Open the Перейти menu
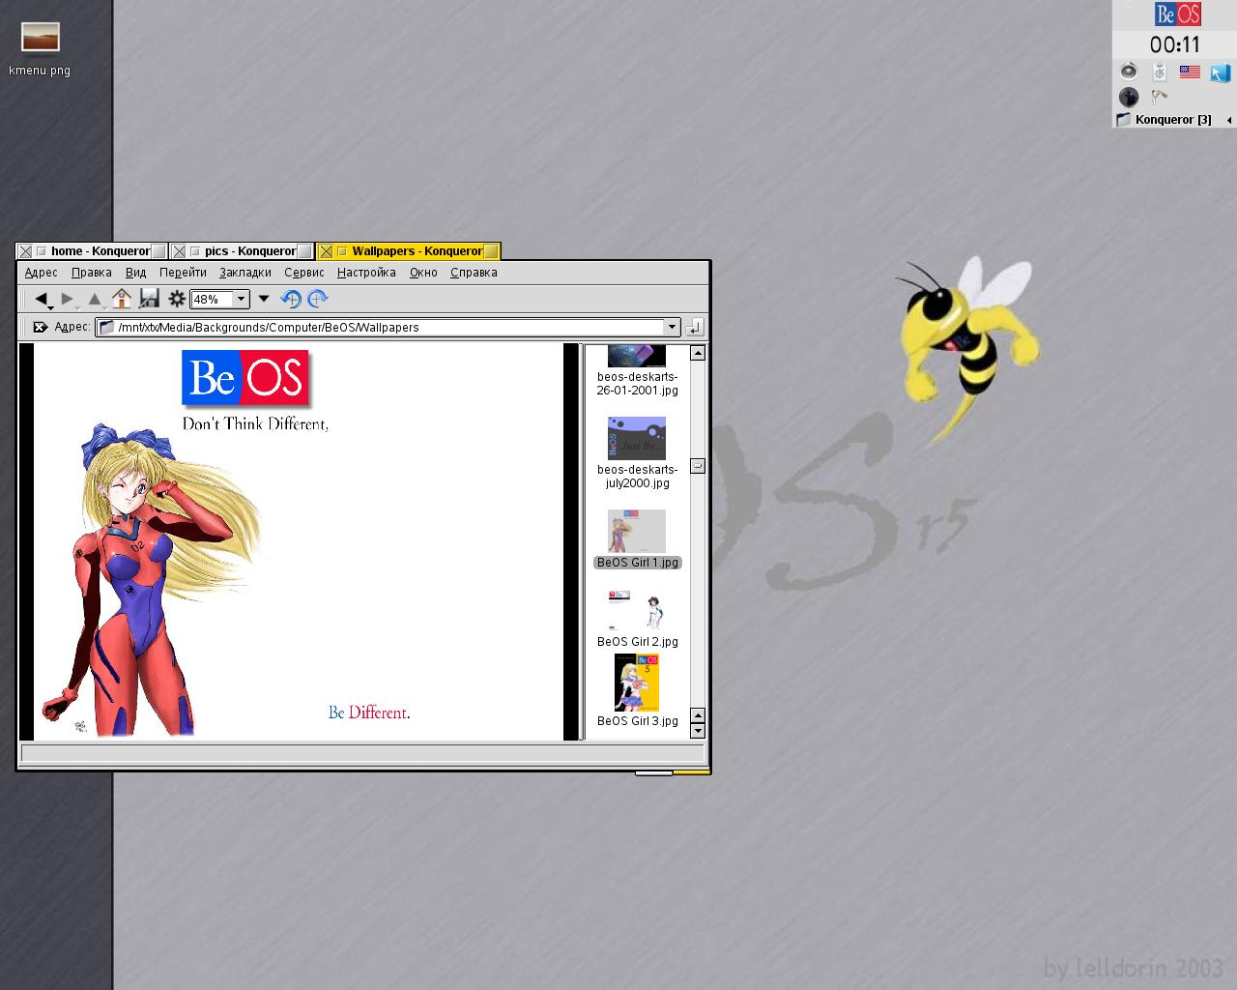Image resolution: width=1237 pixels, height=990 pixels. [x=183, y=273]
